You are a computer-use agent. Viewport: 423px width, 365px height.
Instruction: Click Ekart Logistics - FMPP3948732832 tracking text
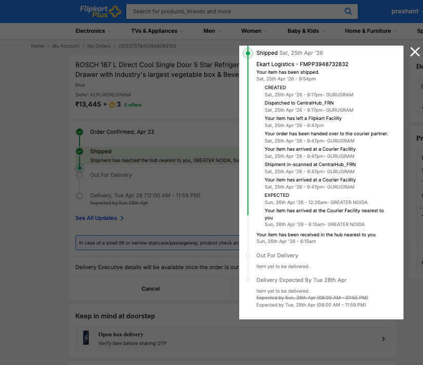click(x=302, y=64)
